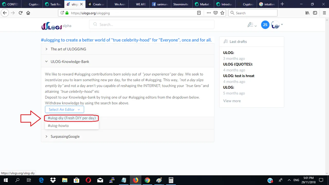The height and width of the screenshot is (185, 329).
Task: Switch to the Market tab
Action: click(x=203, y=4)
